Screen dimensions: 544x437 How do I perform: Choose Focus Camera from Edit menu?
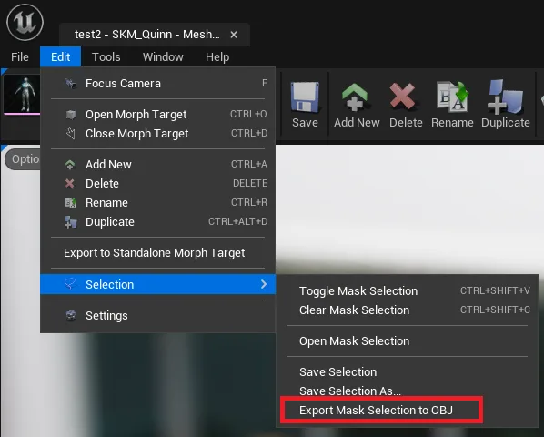(158, 84)
